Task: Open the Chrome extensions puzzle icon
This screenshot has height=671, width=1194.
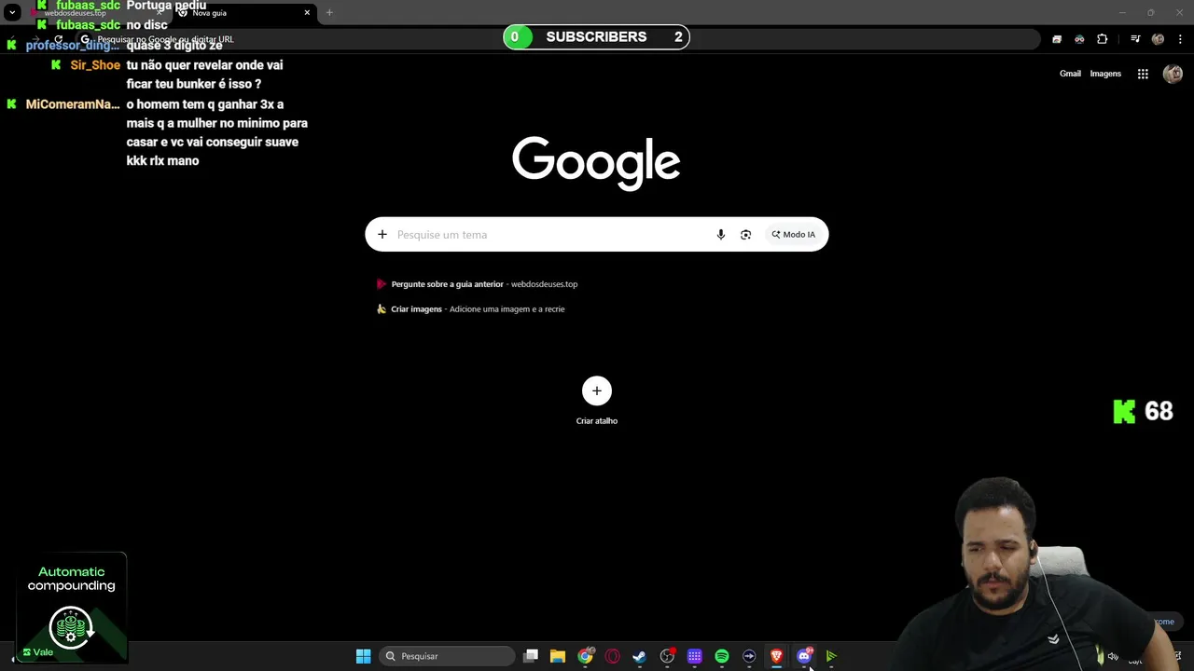Action: tap(1103, 39)
